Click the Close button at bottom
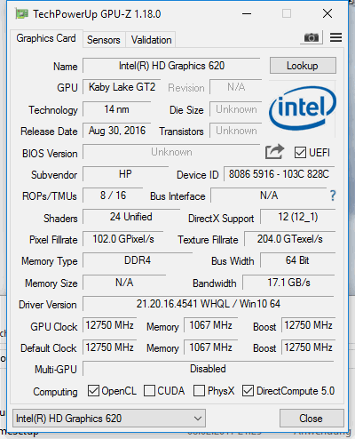355x439 pixels. 312,419
